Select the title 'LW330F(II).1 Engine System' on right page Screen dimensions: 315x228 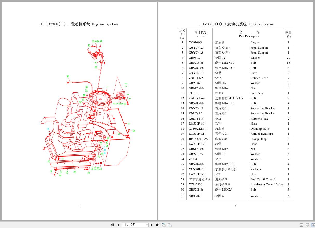pos(236,24)
